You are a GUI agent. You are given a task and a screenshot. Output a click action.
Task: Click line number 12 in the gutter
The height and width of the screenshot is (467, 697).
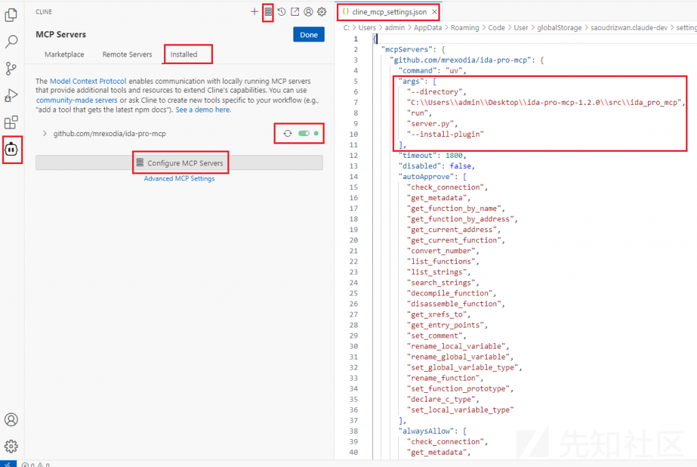(353, 155)
